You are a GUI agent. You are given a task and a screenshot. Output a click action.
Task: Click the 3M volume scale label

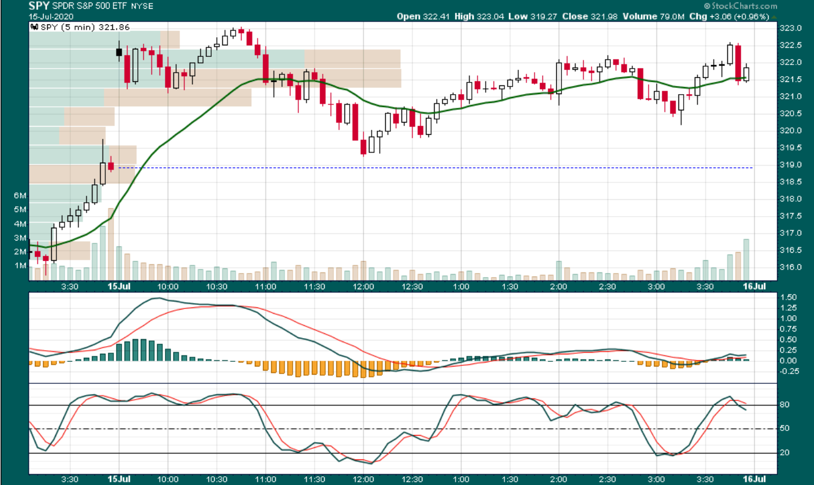[x=20, y=238]
